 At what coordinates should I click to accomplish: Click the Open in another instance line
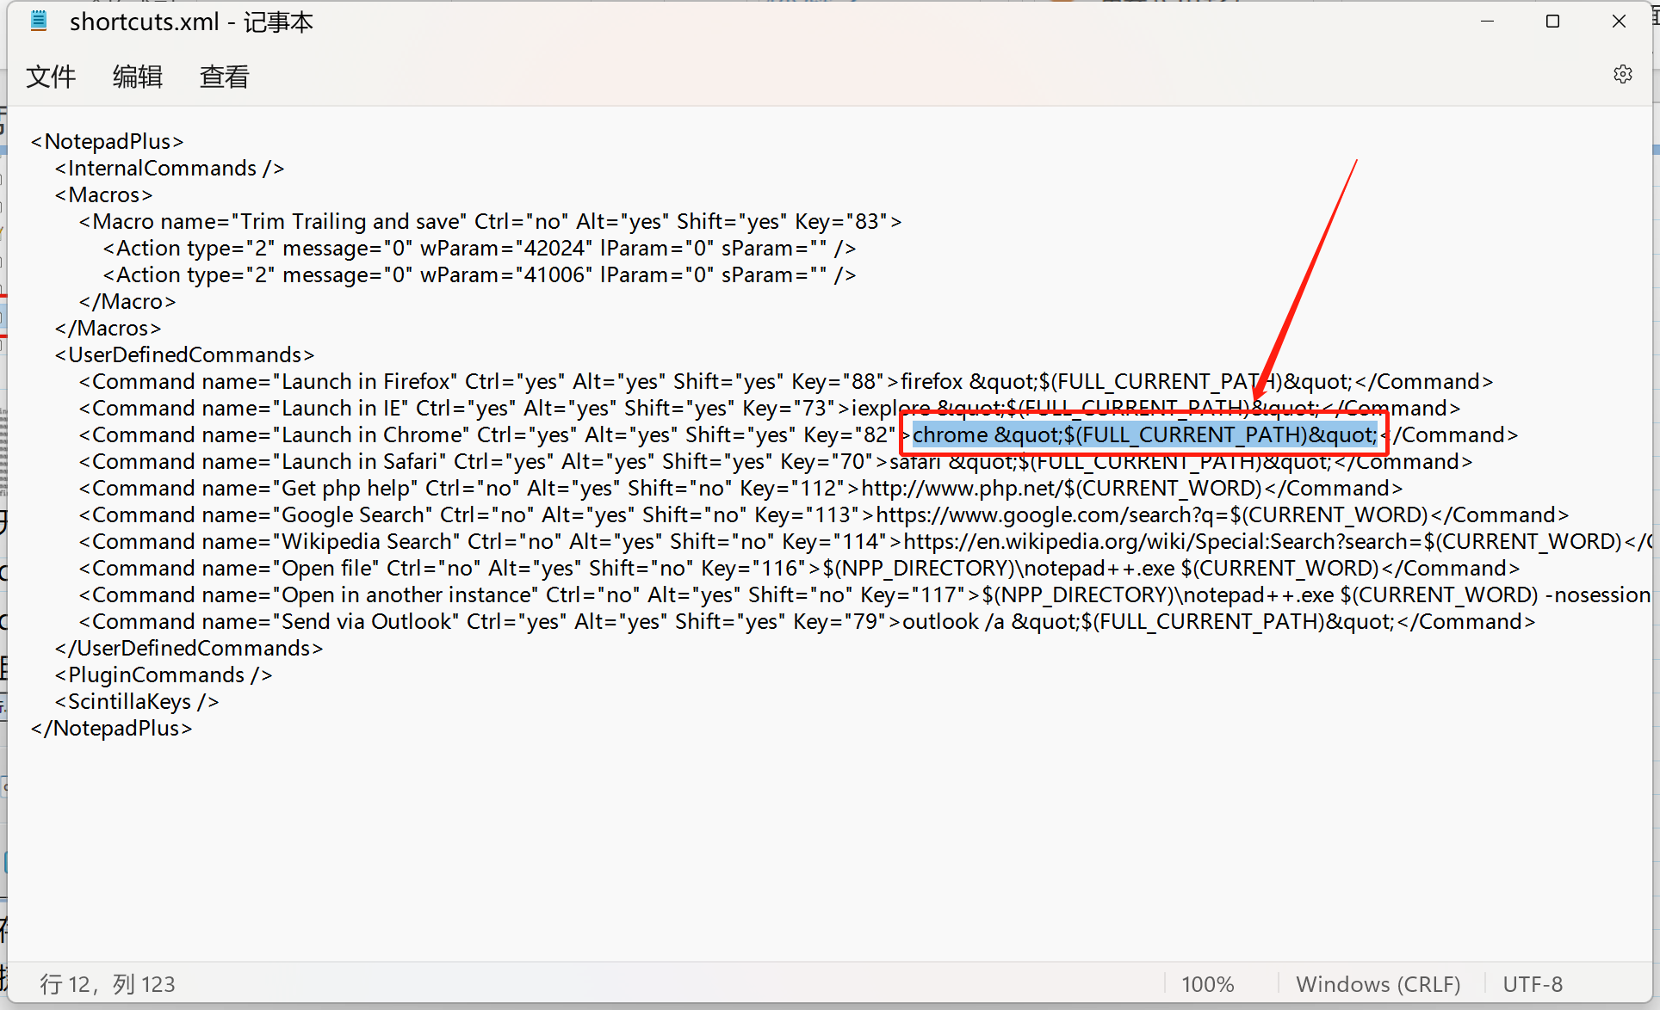[x=865, y=594]
